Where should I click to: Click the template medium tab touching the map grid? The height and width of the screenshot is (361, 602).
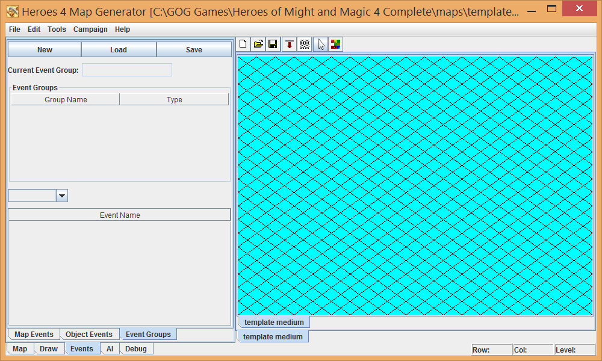[x=274, y=322]
